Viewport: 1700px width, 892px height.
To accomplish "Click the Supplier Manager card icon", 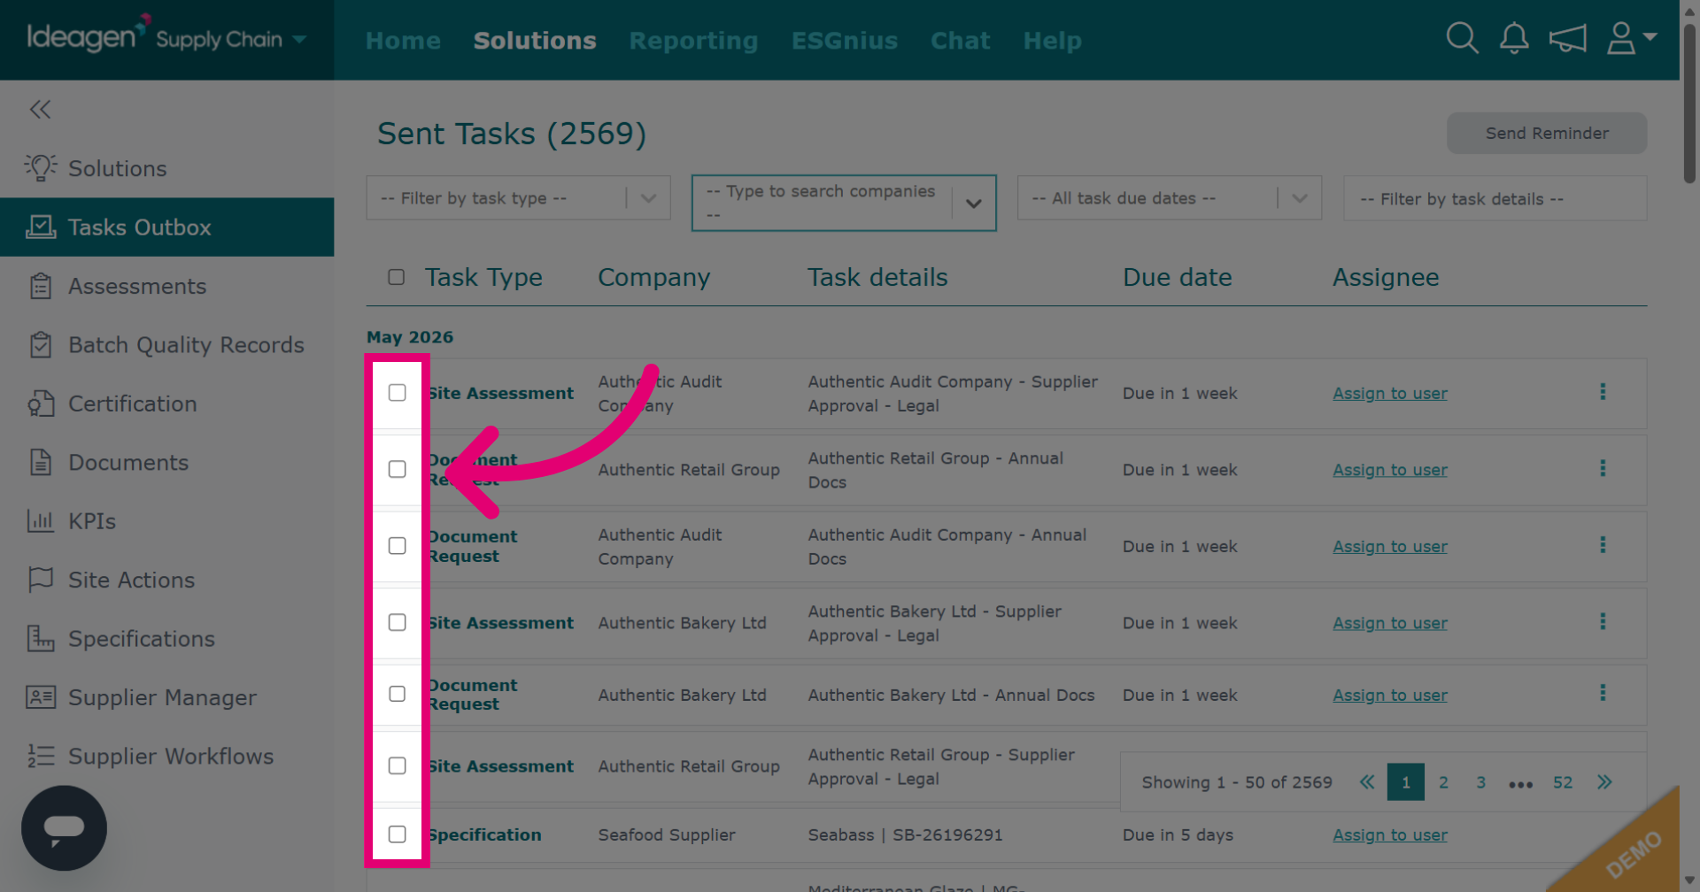I will [40, 697].
